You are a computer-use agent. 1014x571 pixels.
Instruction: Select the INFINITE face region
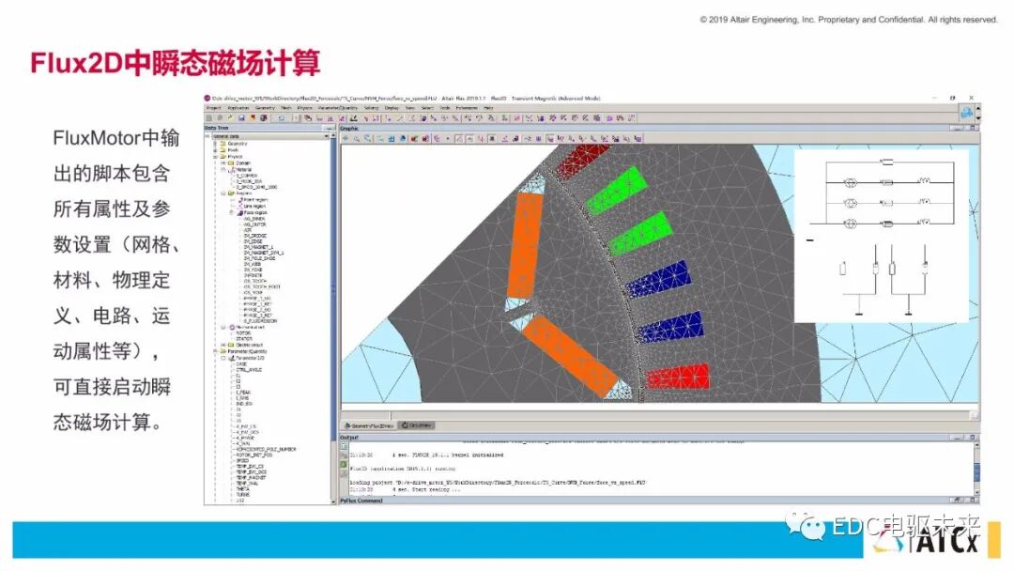(251, 275)
